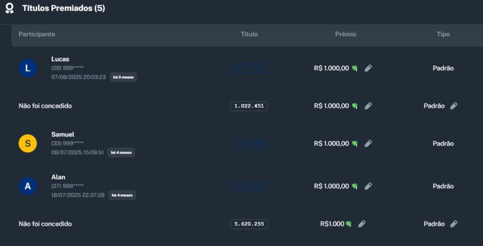The width and height of the screenshot is (483, 246).
Task: Click the Tipo column header
Action: pos(443,34)
